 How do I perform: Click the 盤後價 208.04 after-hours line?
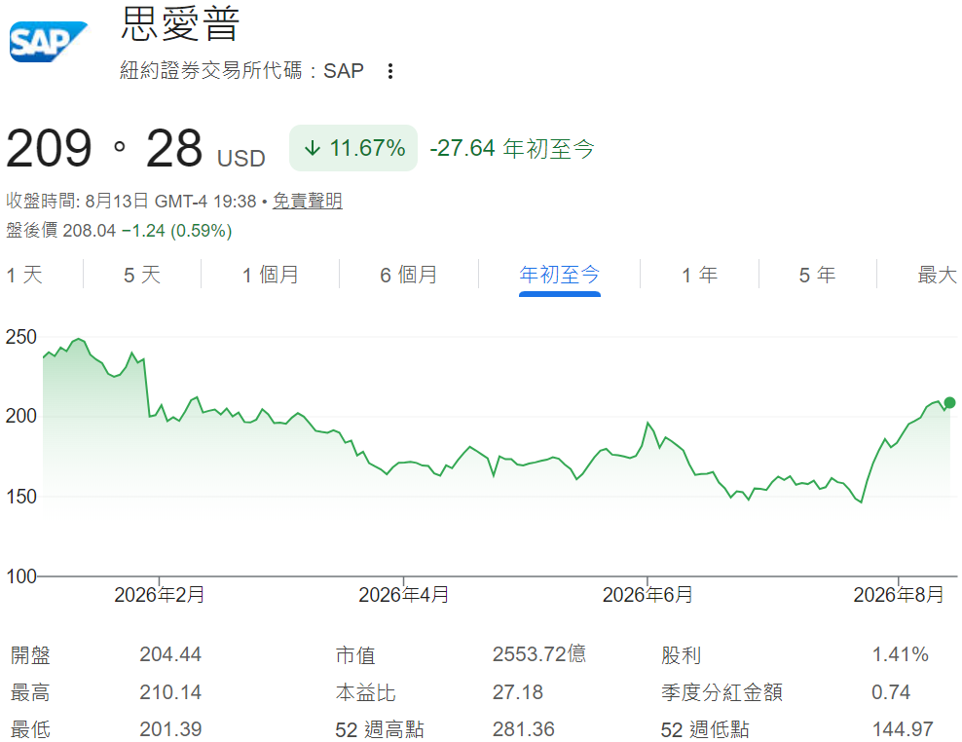119,231
